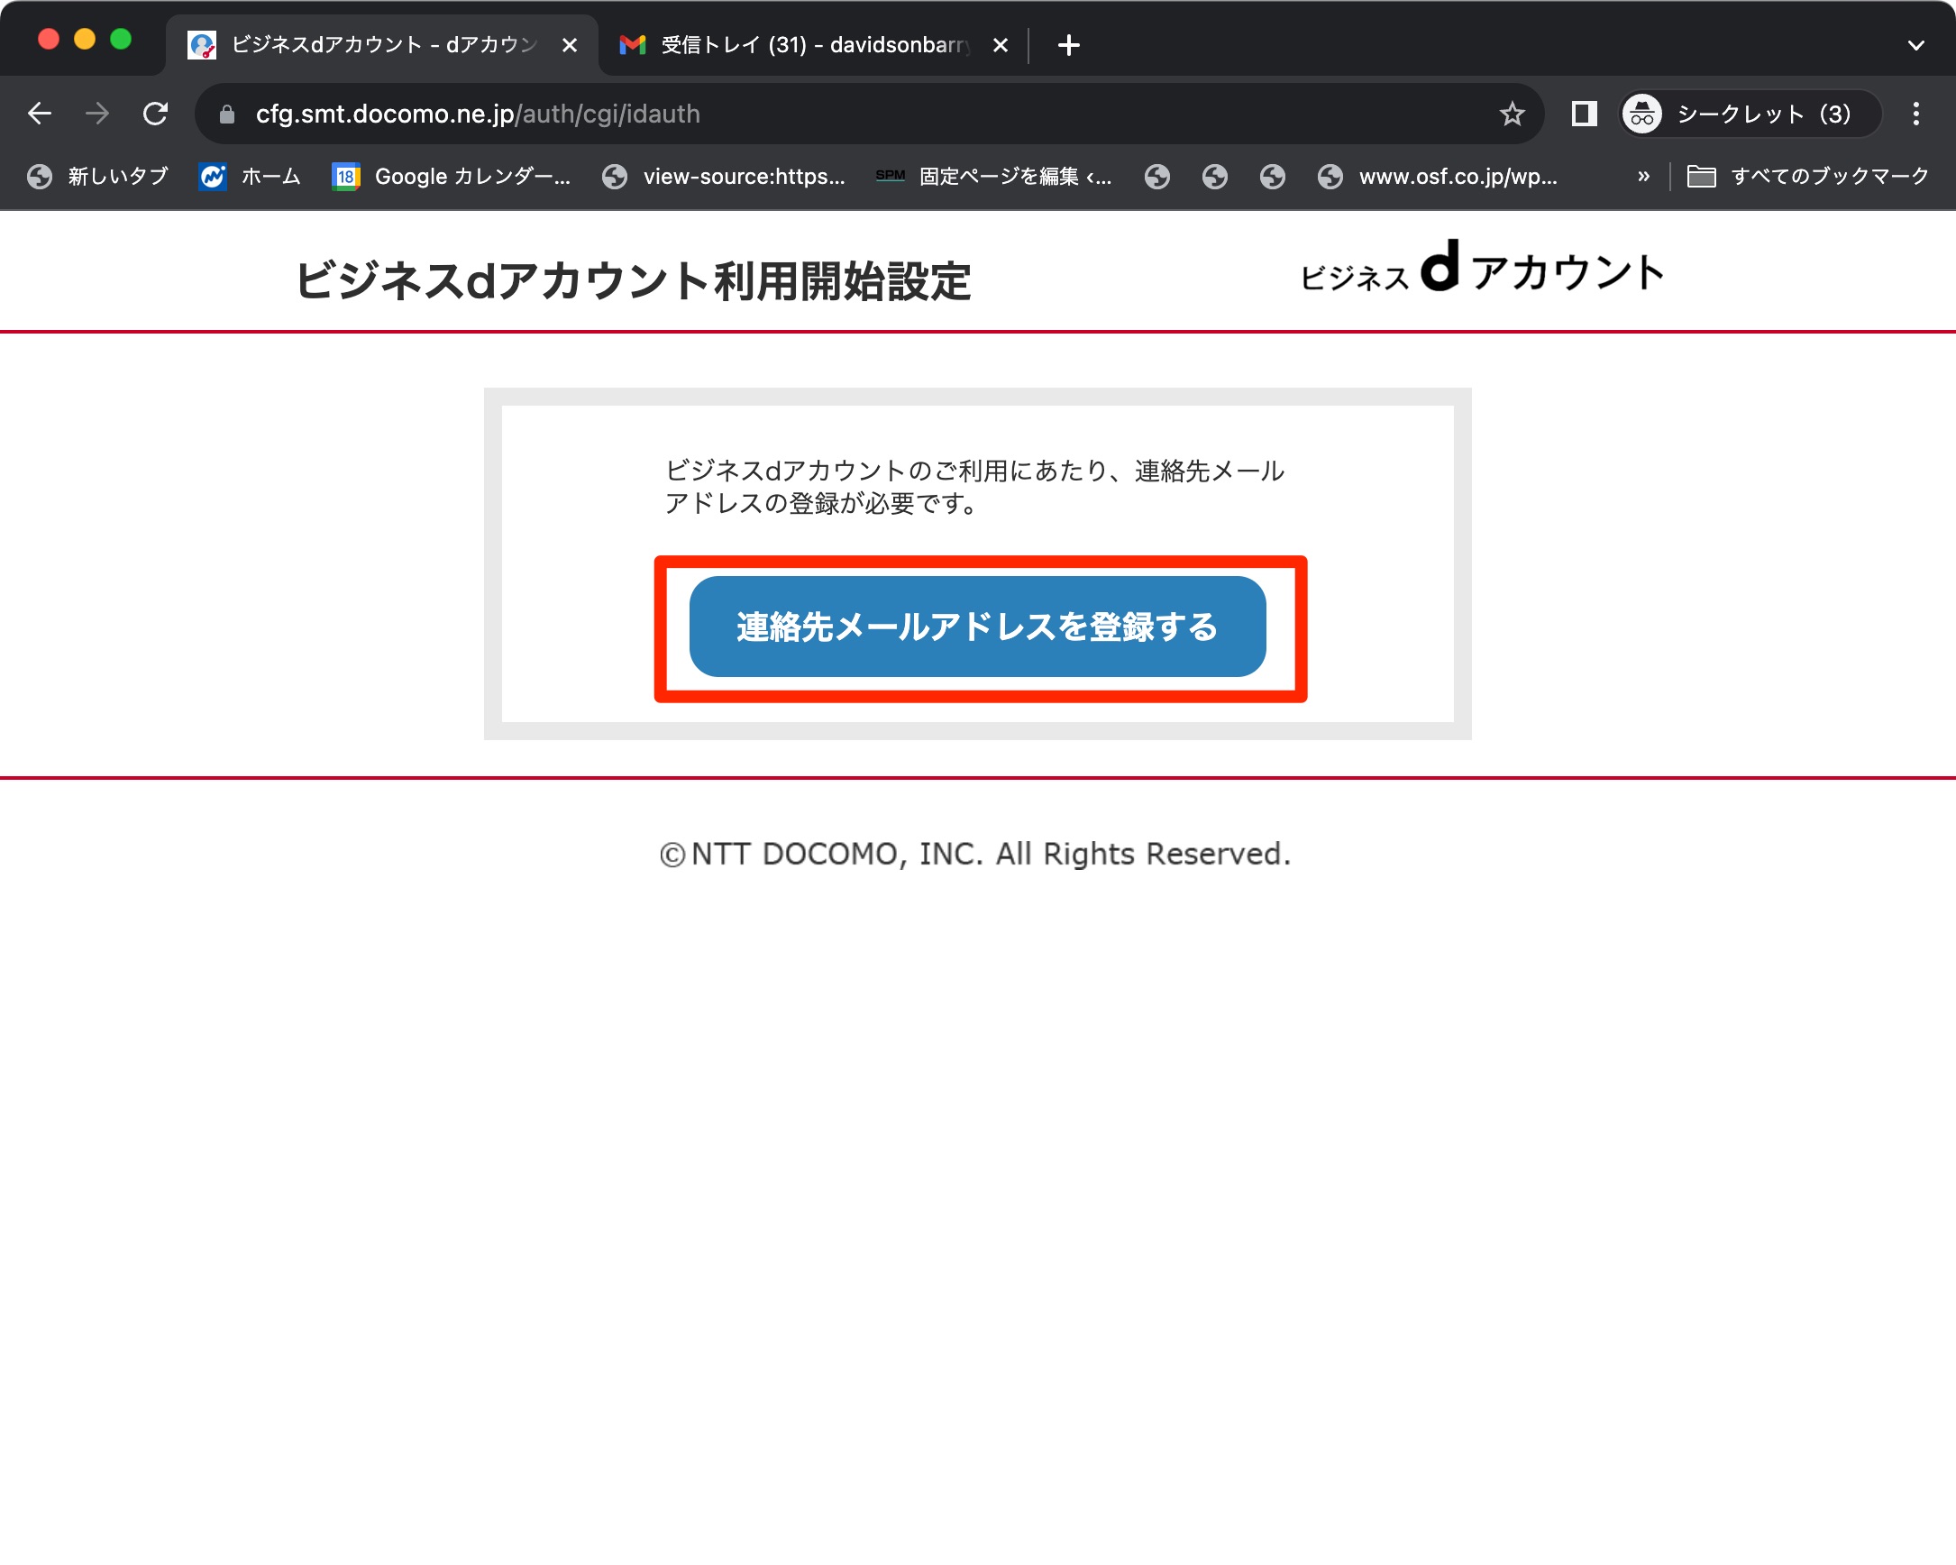Open the ホーム bookmark

point(251,176)
